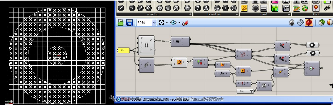Select the Text 'A' primitive component icon
Image resolution: width=333 pixels, height=105 pixels.
pos(206,8)
